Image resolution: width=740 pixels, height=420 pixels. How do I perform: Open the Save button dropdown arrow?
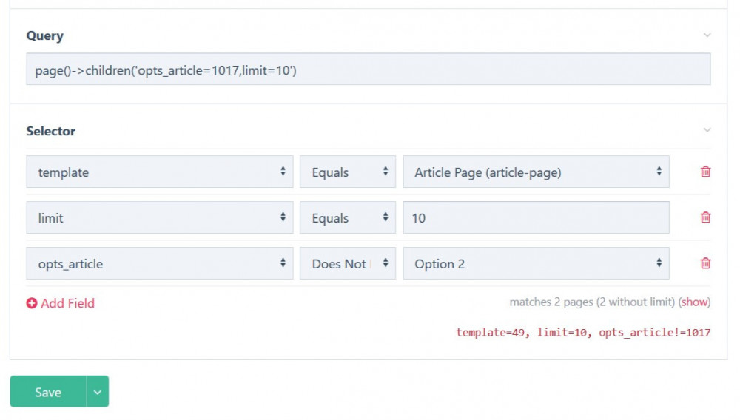click(98, 392)
